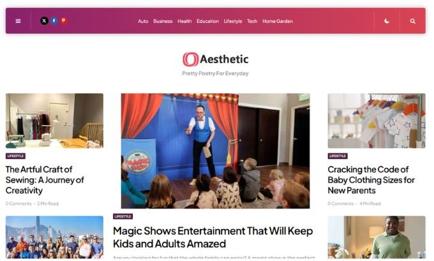Go to the Tech section
The width and height of the screenshot is (434, 261).
[x=252, y=21]
